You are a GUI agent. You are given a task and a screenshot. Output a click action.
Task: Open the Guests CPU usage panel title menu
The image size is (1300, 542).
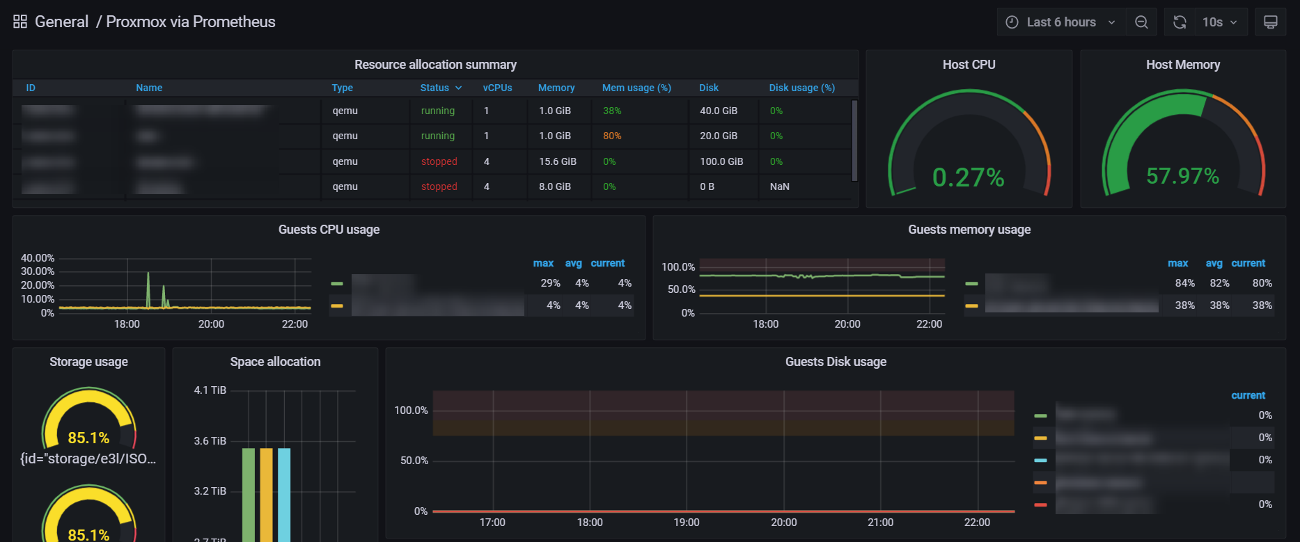pos(329,230)
